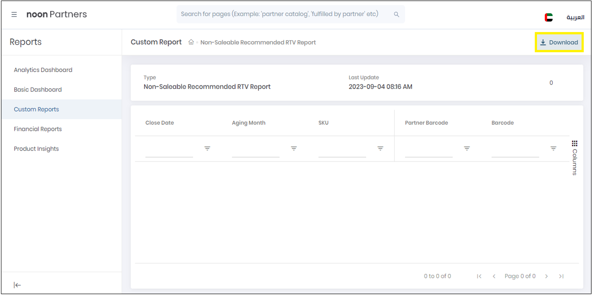Open the hamburger menu next to noon Partners
This screenshot has height=295, width=592.
click(14, 15)
